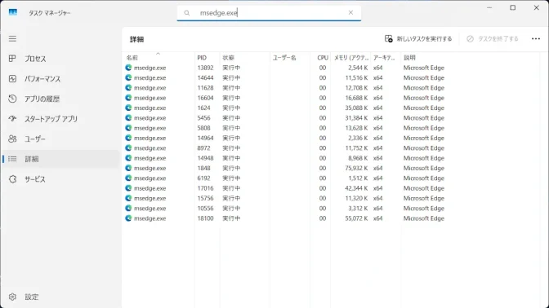Select msedge.exe row with PID 5808
549x308 pixels.
tap(331, 128)
